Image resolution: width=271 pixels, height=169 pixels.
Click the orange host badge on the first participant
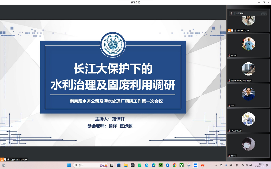pyautogui.click(x=229, y=30)
